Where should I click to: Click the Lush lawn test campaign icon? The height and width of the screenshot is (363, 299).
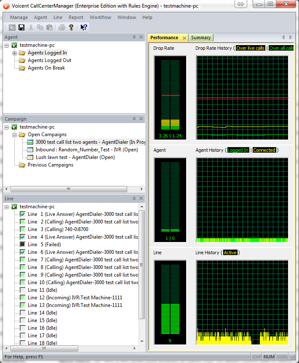pyautogui.click(x=30, y=157)
